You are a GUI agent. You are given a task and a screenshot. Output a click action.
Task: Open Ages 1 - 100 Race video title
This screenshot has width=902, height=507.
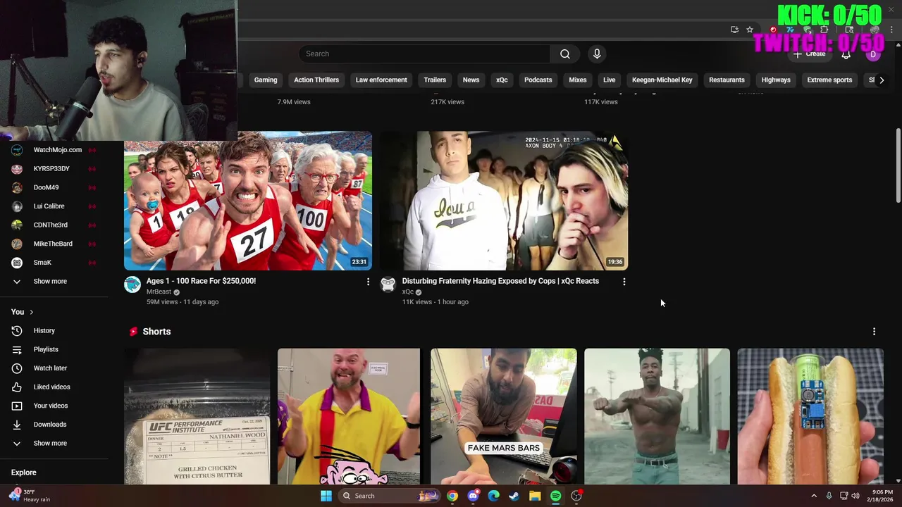(201, 281)
